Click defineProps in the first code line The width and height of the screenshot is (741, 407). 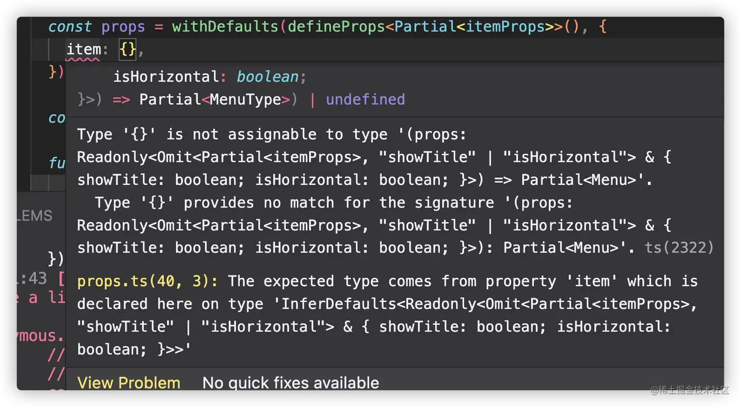coord(336,26)
